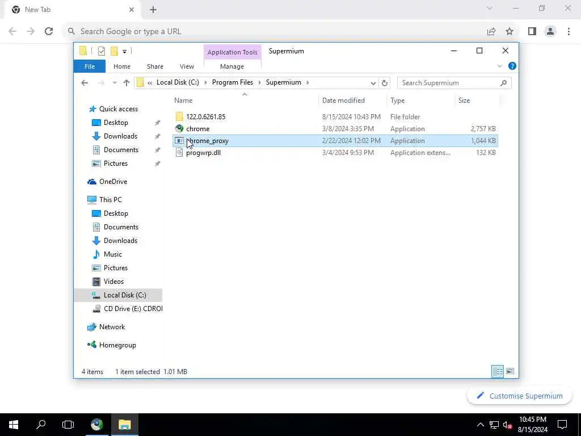Screen dimensions: 581x436
Task: Open Network in navigation pane
Action: click(x=112, y=327)
